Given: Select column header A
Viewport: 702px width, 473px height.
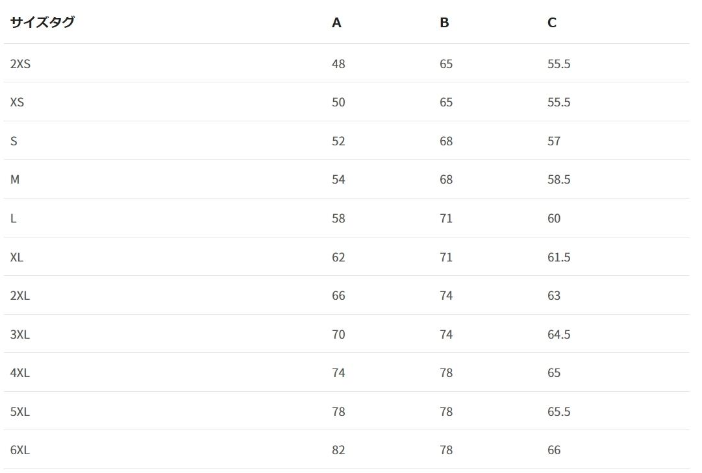Looking at the screenshot, I should 336,22.
